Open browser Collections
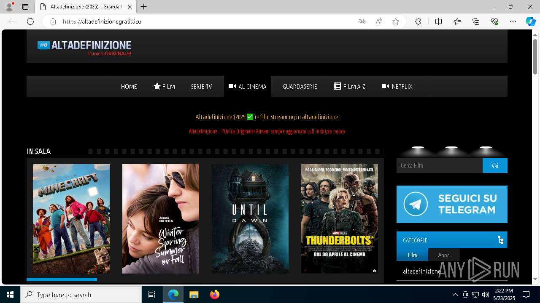This screenshot has height=303, width=540. point(476,21)
